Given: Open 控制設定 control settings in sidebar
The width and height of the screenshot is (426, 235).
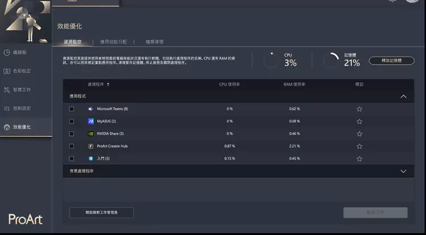Looking at the screenshot, I should point(21,108).
